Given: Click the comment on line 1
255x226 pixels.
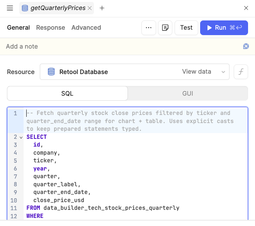Looking at the screenshot, I should pyautogui.click(x=130, y=121).
